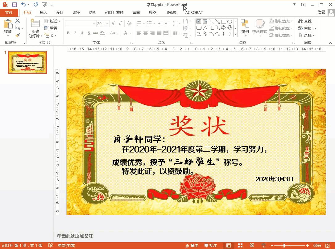Screen dimensions: 335x249
Task: Click the zoom slider handle
Action: point(284,245)
